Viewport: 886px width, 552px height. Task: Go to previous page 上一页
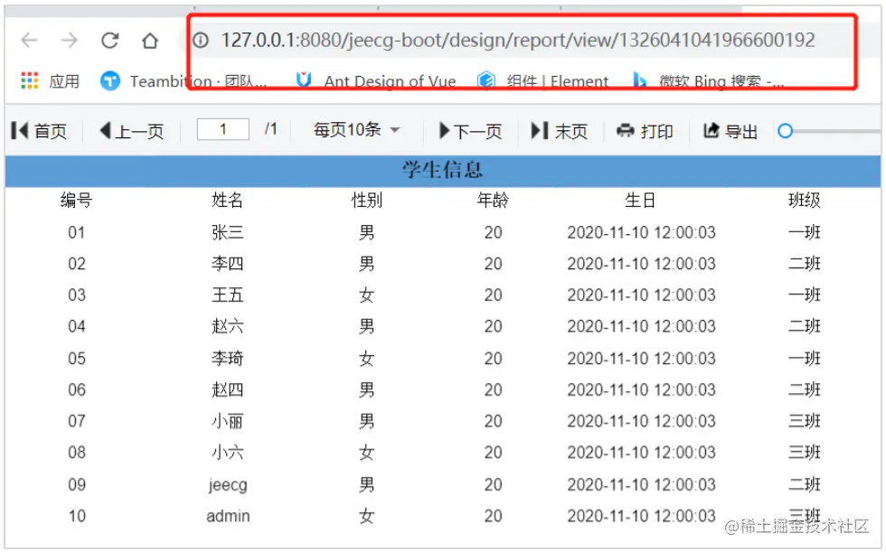click(132, 131)
